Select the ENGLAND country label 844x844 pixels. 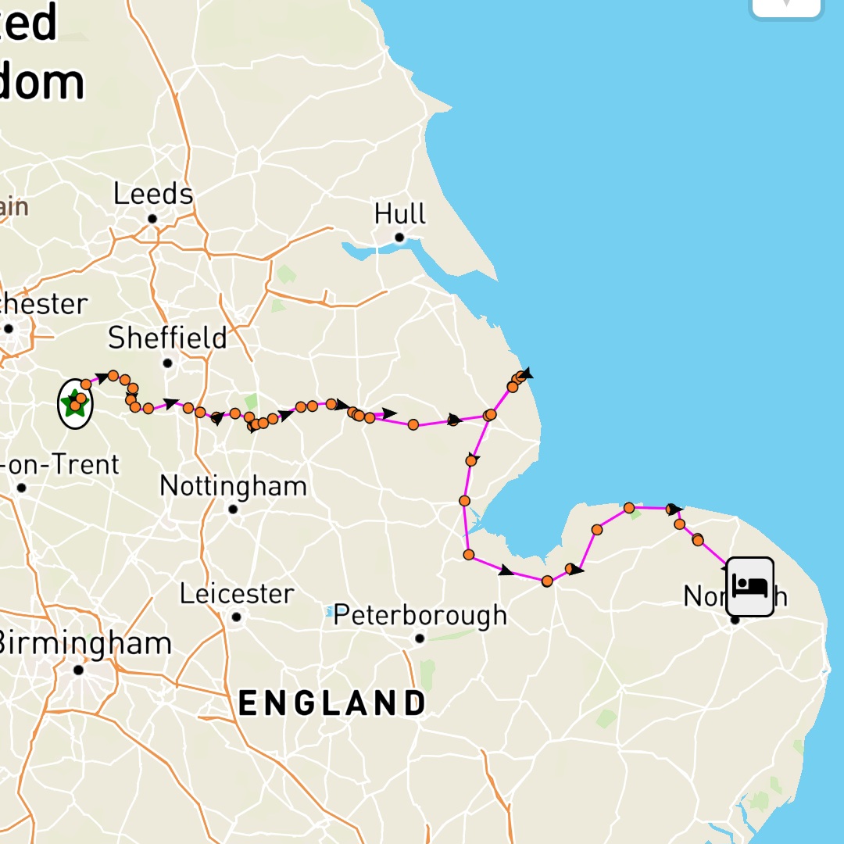click(332, 703)
